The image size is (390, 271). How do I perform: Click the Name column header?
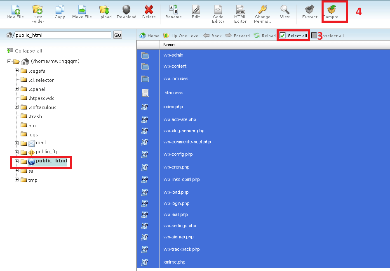169,45
